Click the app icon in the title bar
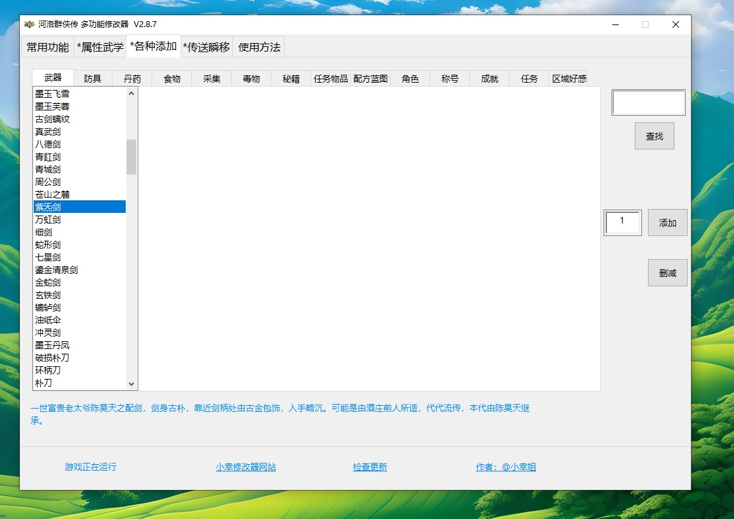The height and width of the screenshot is (519, 734). tap(30, 24)
